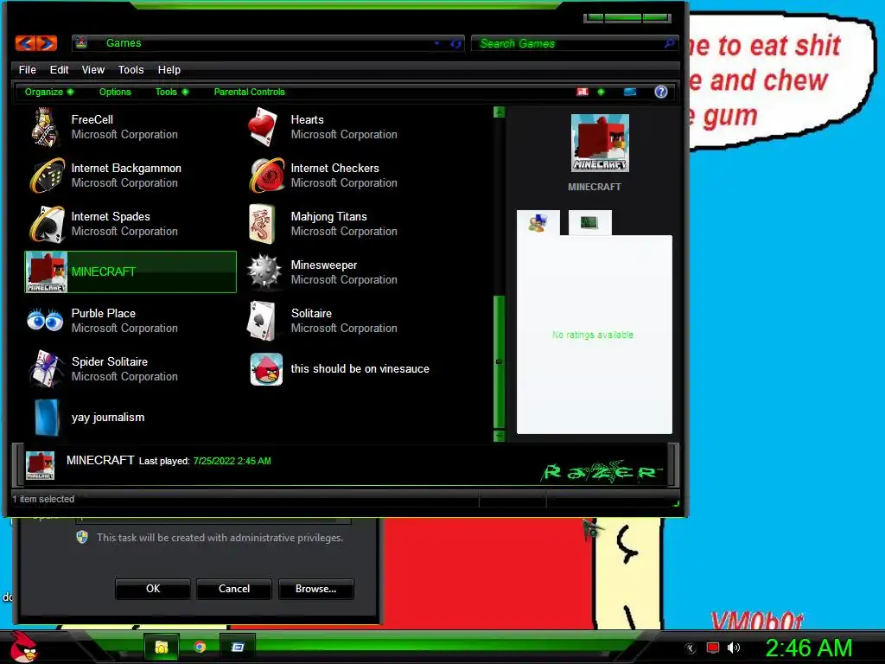Expand the toolbar Tools dropdown
Screen dimensions: 885x664
coord(172,92)
